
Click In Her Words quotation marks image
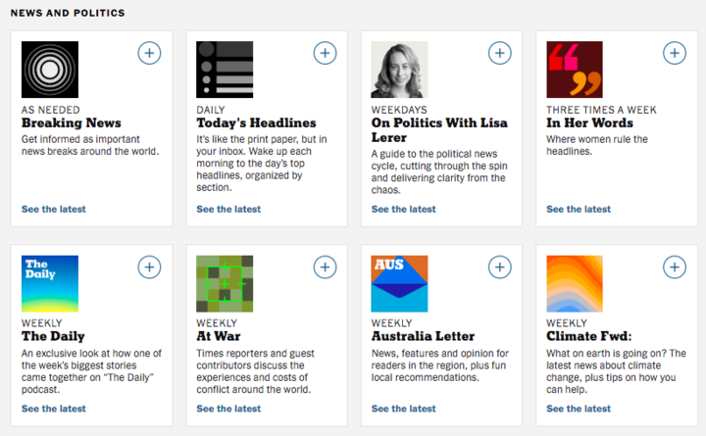coord(575,70)
